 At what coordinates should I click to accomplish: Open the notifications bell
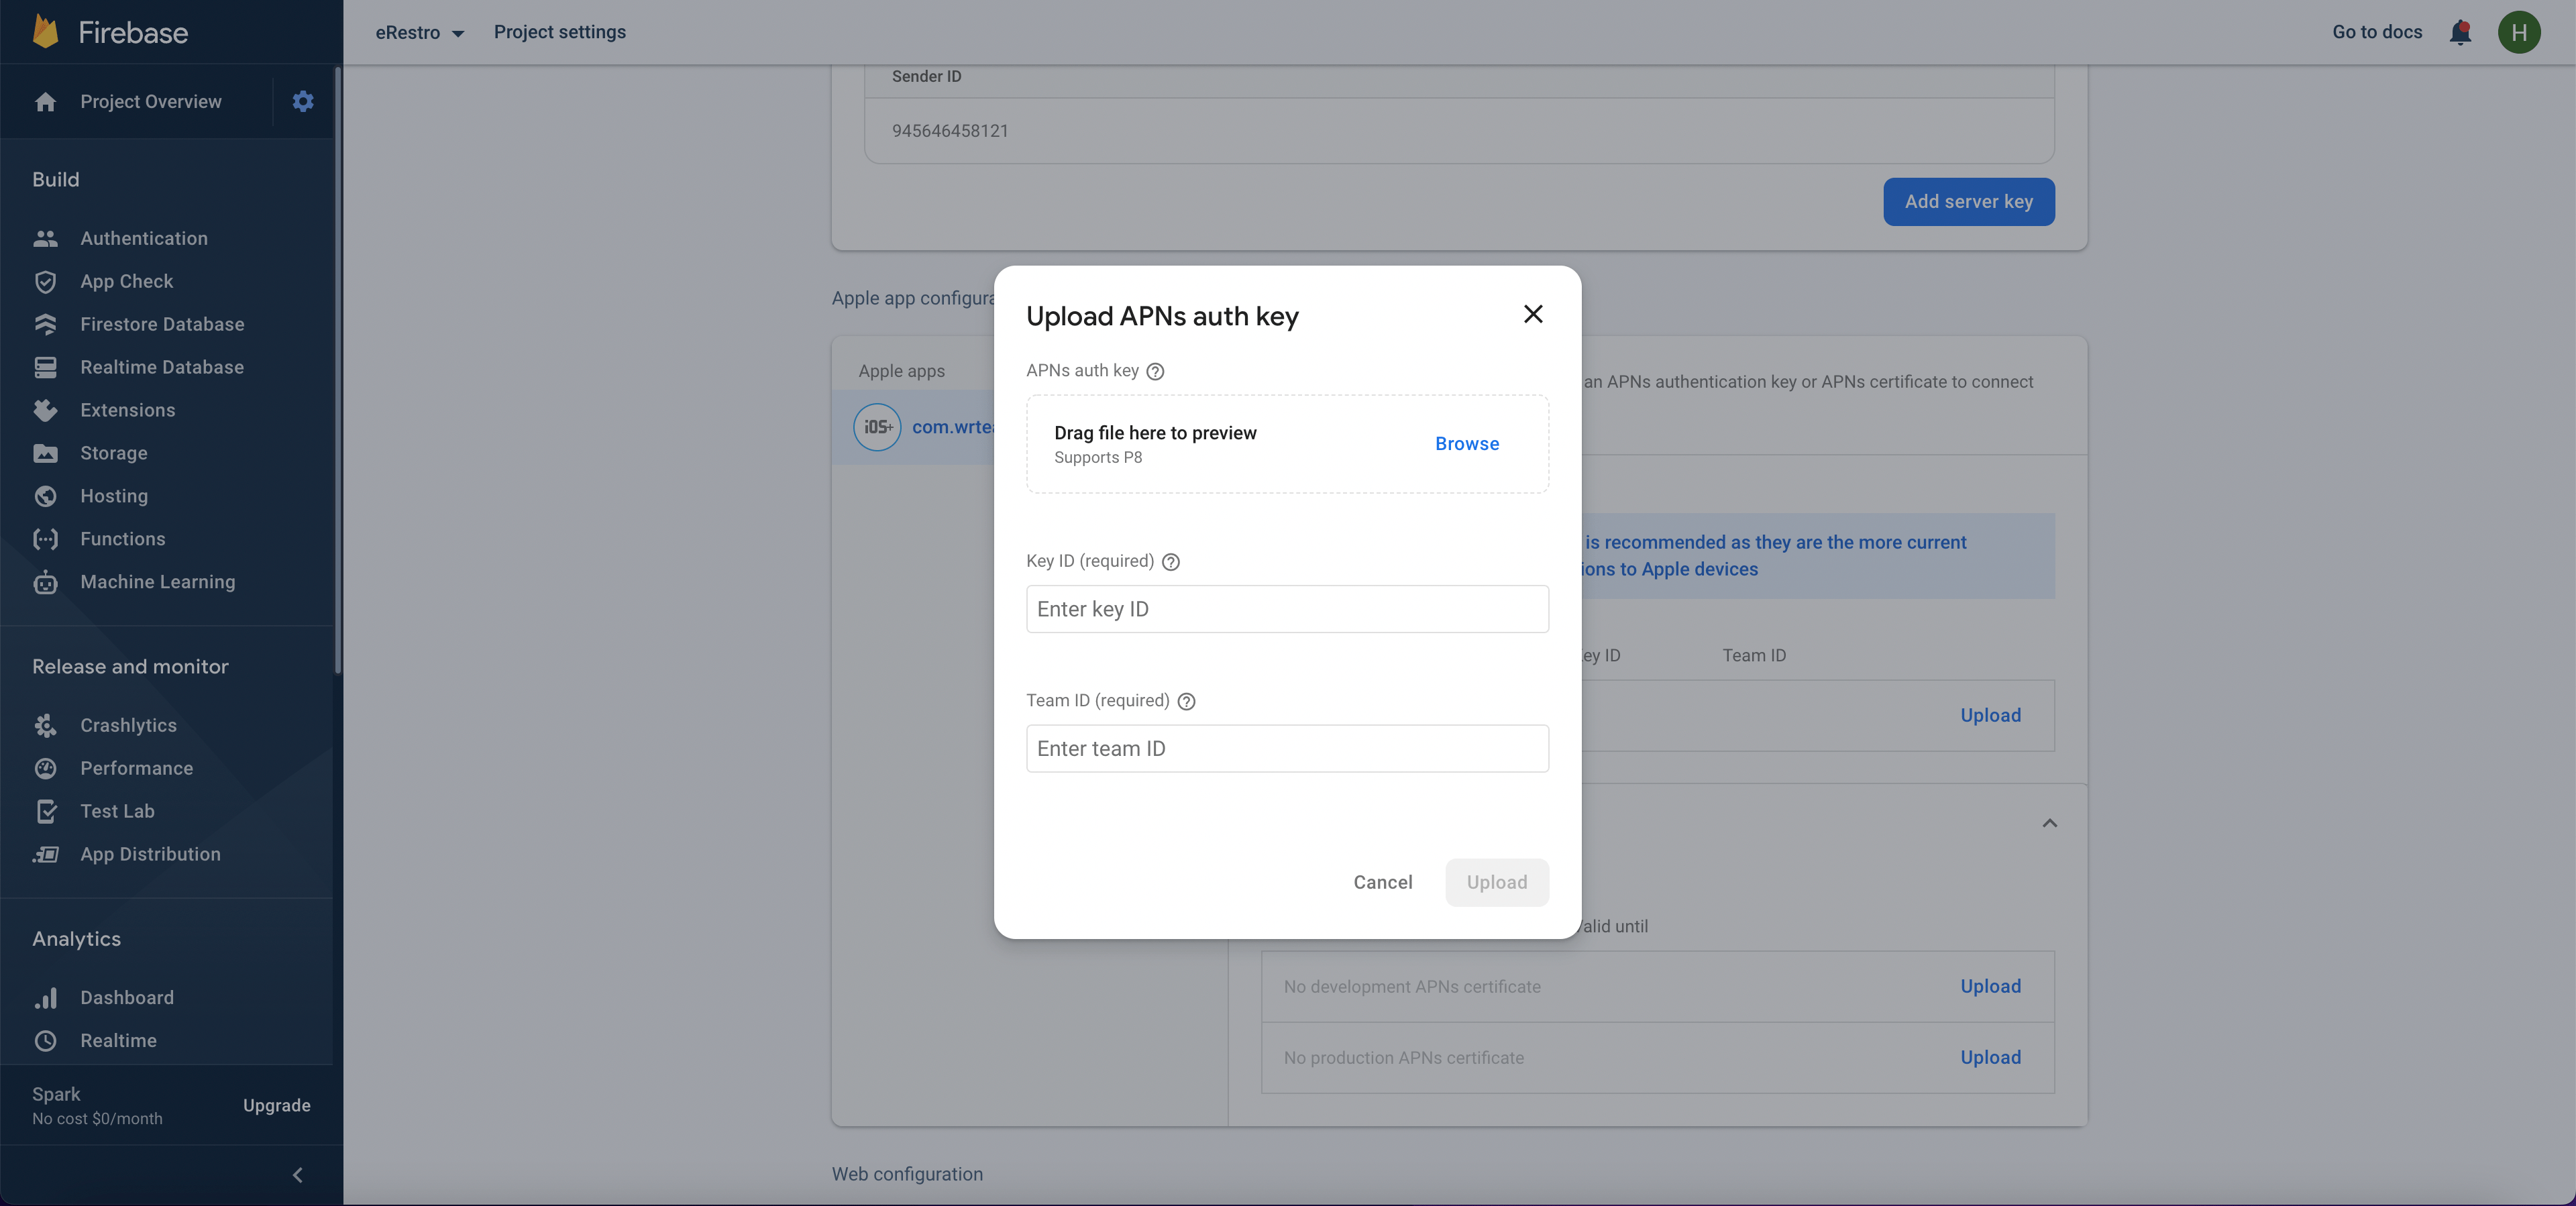click(2460, 32)
